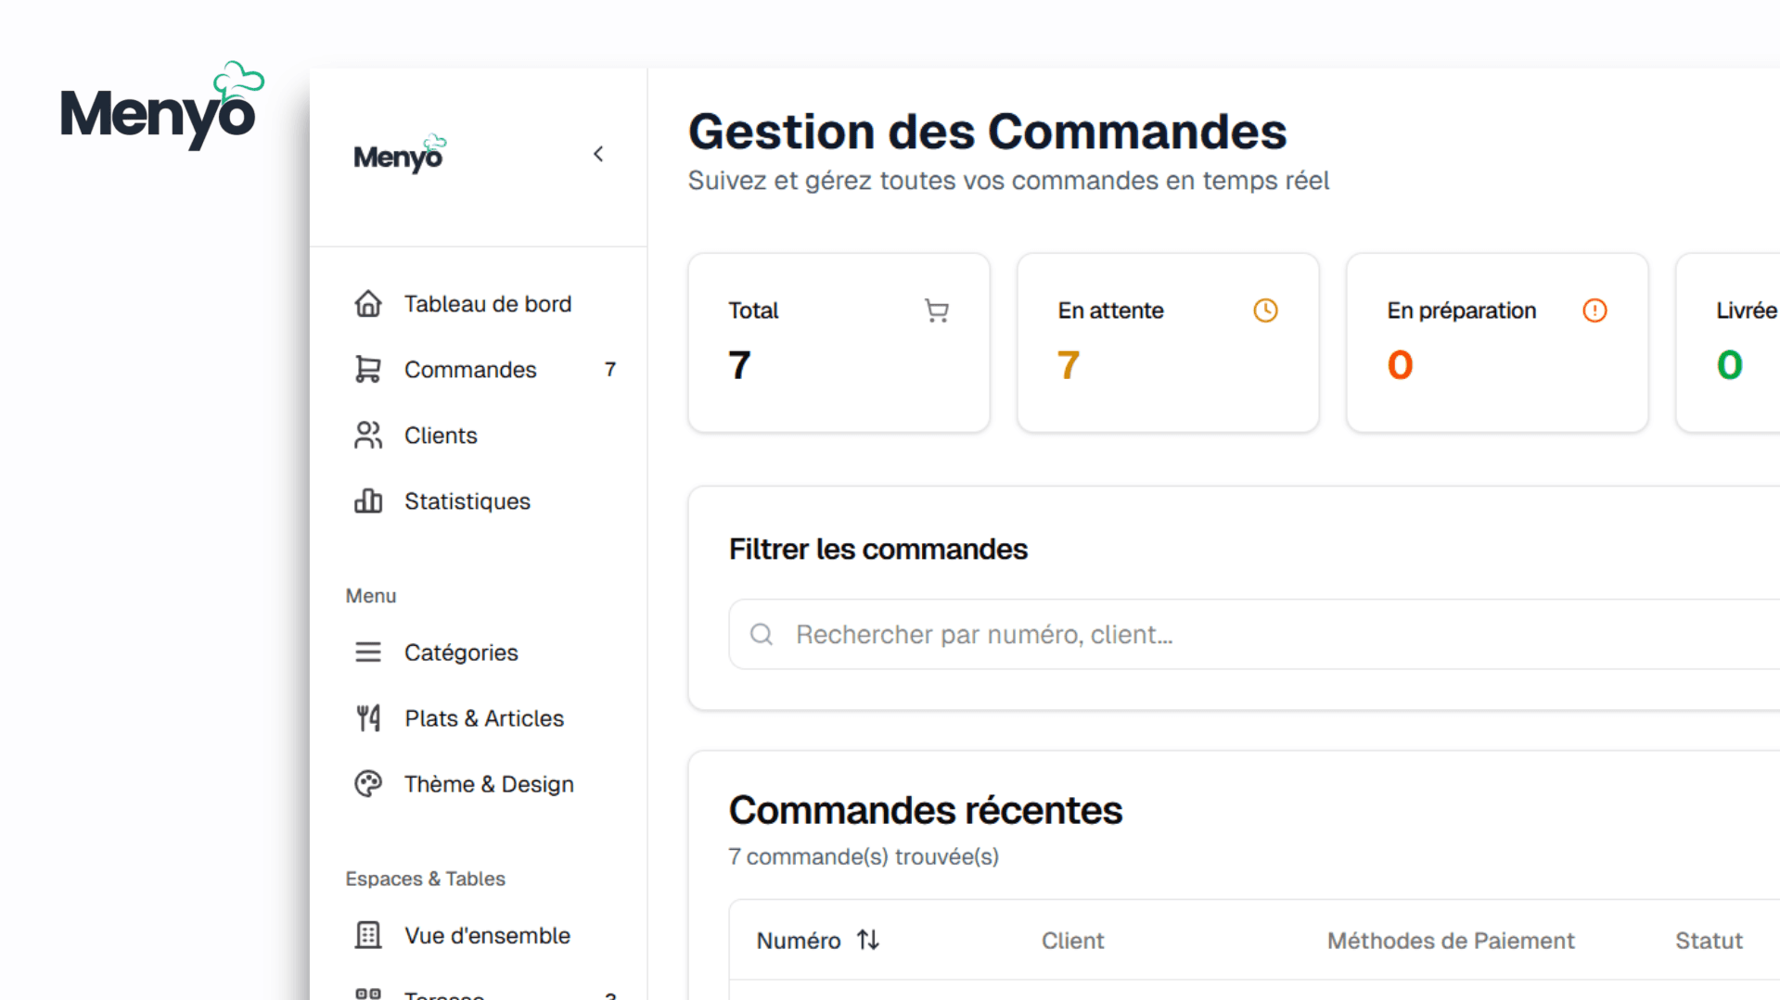This screenshot has height=1000, width=1780.
Task: Click the bar chart icon beside Statistiques
Action: click(x=368, y=501)
